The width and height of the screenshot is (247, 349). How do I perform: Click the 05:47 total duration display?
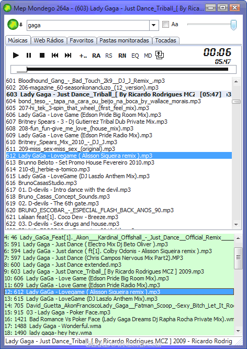click(223, 62)
